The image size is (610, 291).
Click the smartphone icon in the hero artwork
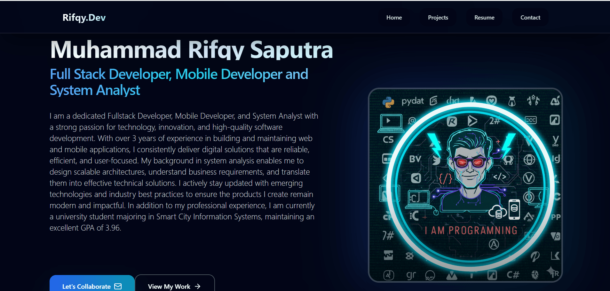click(514, 209)
